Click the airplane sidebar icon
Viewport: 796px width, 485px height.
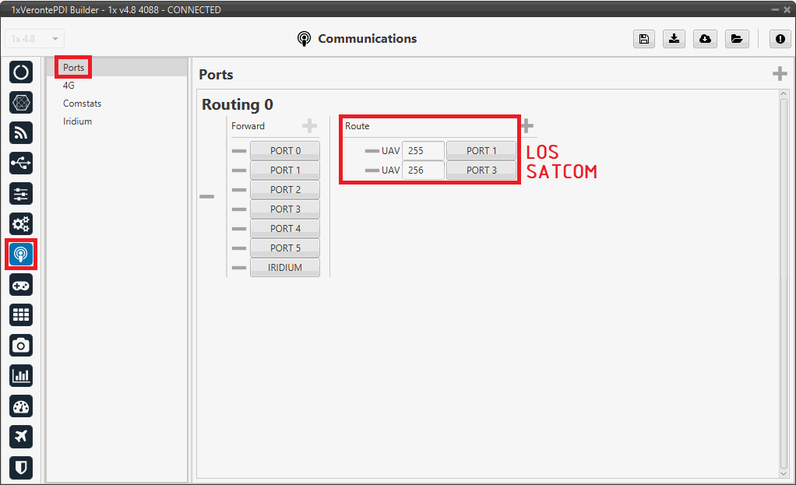(21, 437)
